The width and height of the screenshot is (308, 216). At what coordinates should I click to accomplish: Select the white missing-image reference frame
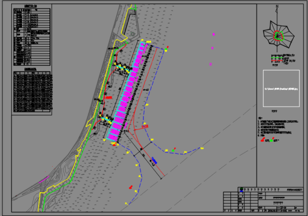(x=281, y=88)
